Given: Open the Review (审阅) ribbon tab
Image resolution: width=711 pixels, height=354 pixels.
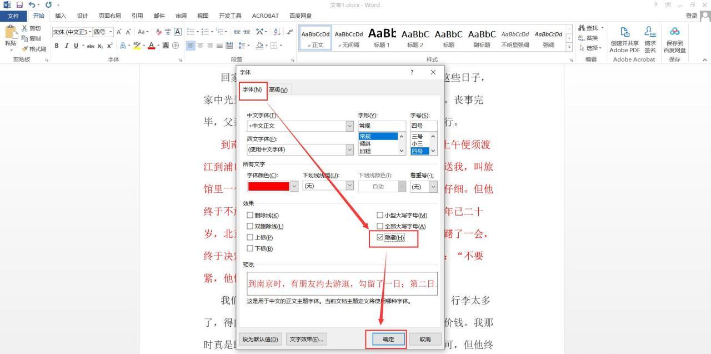Looking at the screenshot, I should [181, 16].
